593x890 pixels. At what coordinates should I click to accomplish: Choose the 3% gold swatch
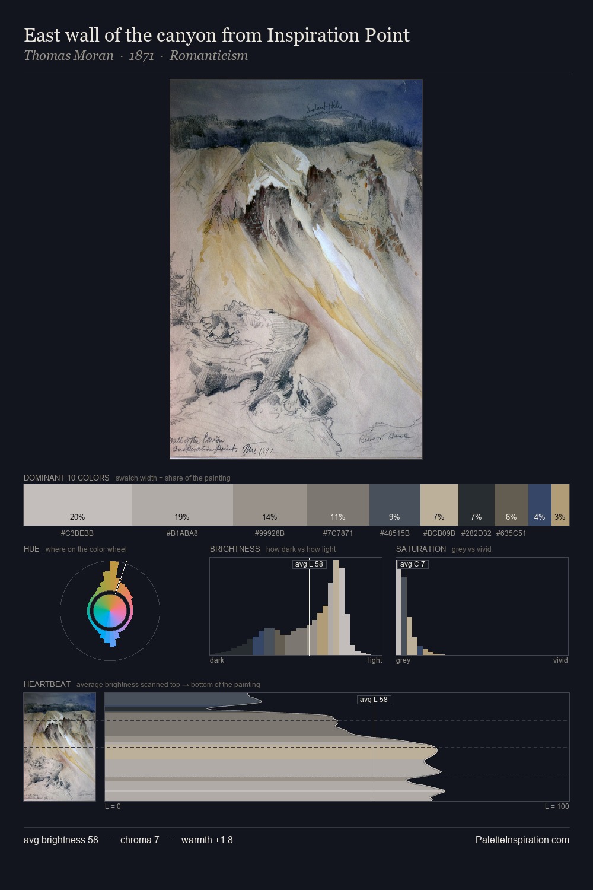click(560, 505)
